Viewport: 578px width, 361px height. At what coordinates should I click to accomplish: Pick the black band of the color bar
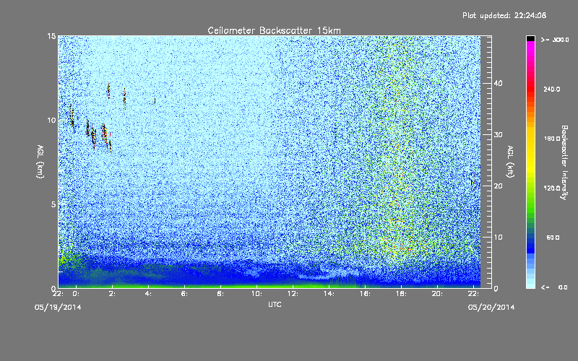(x=530, y=38)
